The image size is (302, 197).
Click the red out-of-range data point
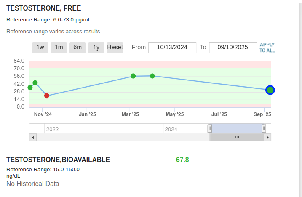47,96
